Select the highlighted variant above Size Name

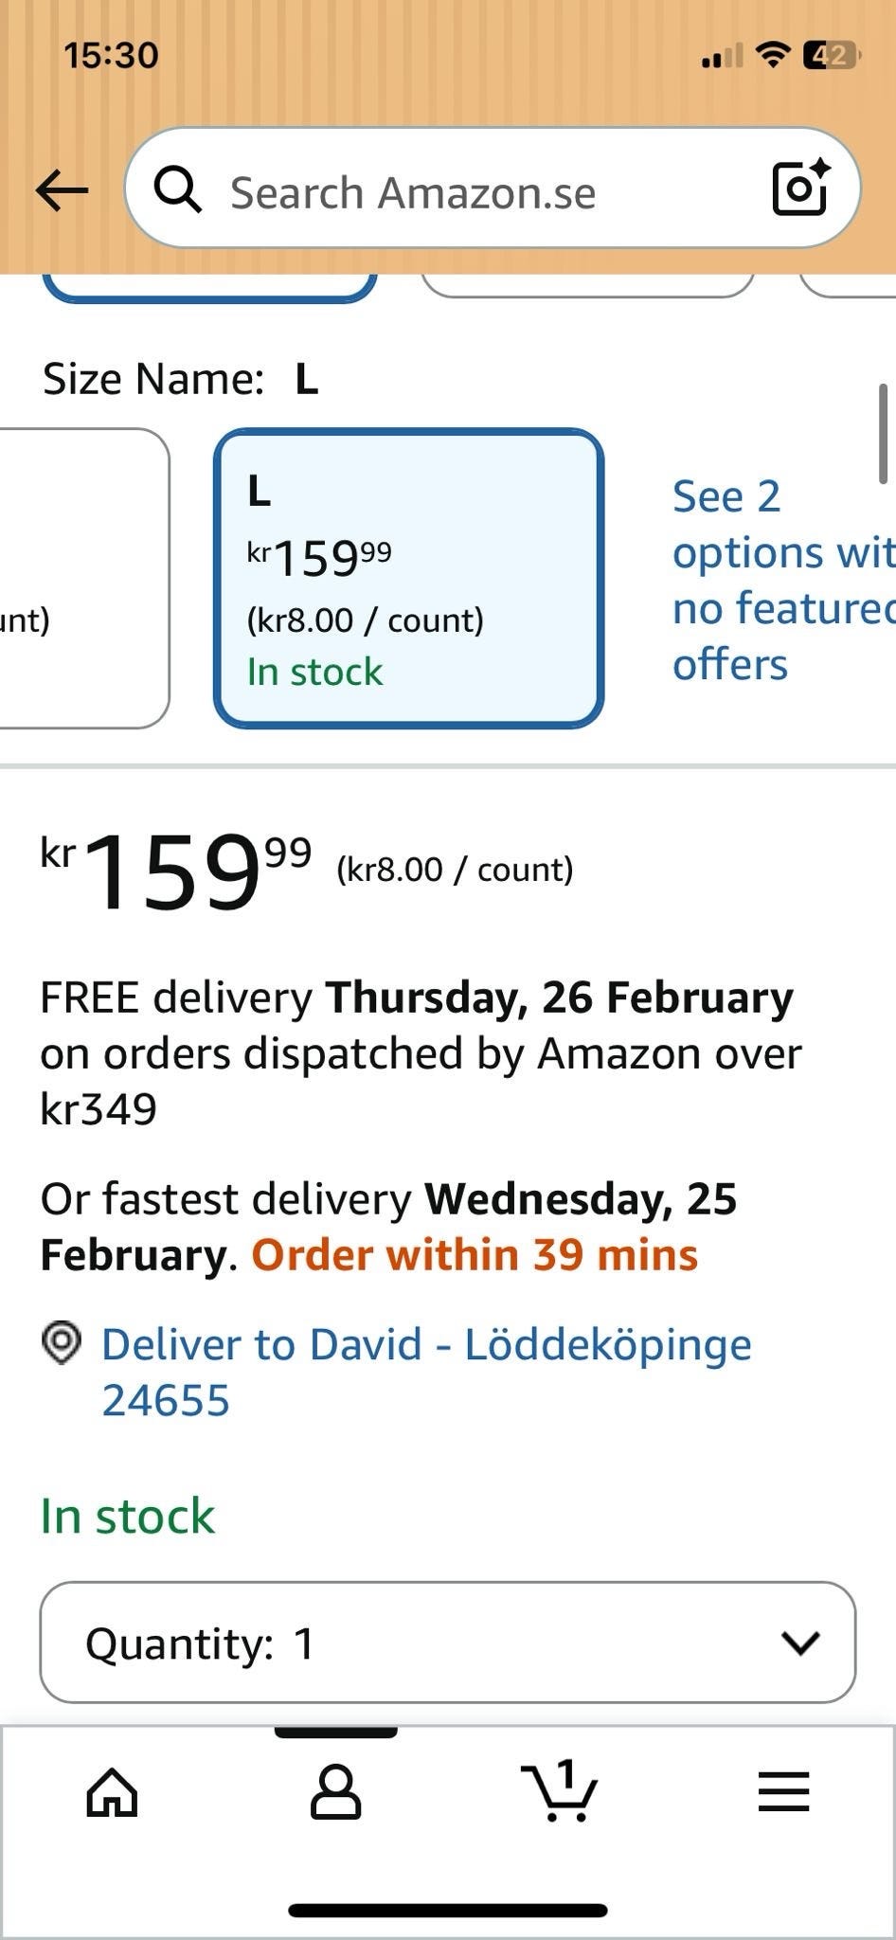(209, 285)
